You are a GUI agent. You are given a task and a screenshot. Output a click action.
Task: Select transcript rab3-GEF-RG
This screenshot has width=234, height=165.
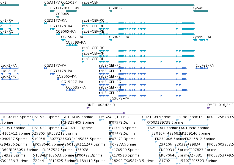[139, 51]
